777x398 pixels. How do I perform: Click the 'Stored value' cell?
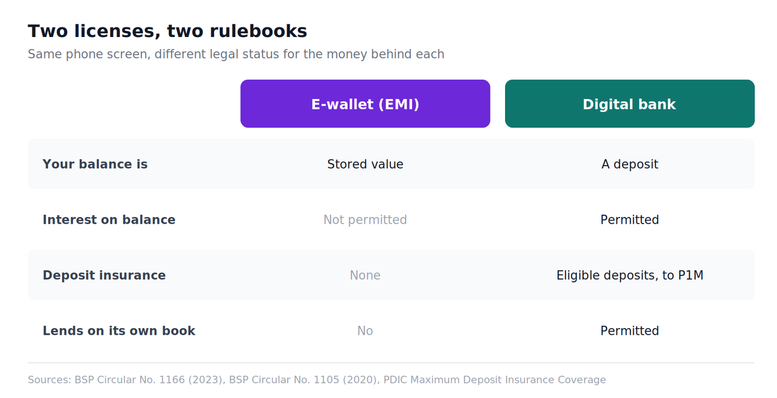[365, 164]
